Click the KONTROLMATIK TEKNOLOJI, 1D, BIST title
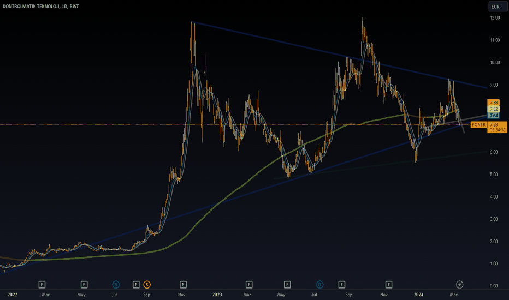 (x=40, y=6)
